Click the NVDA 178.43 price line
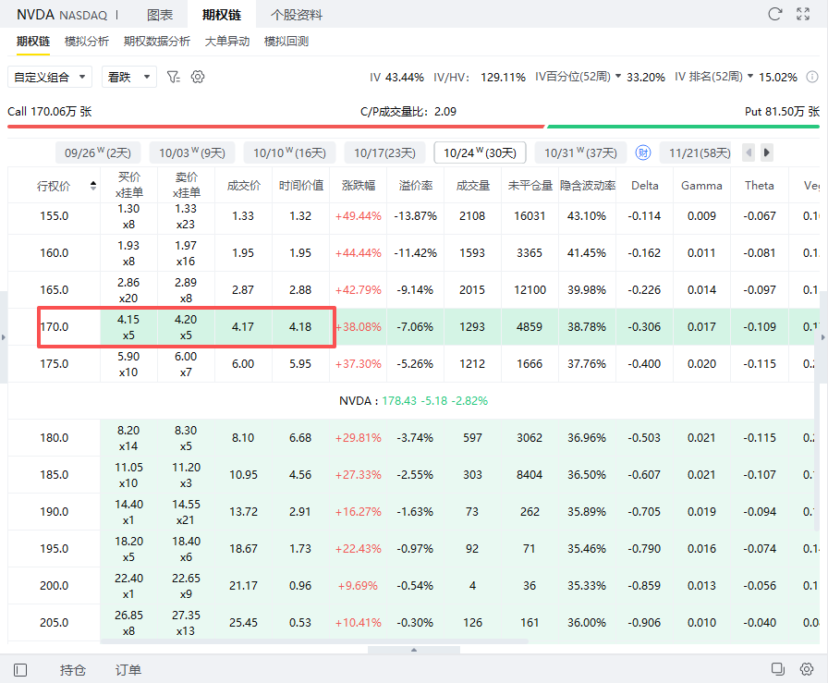 (x=413, y=401)
